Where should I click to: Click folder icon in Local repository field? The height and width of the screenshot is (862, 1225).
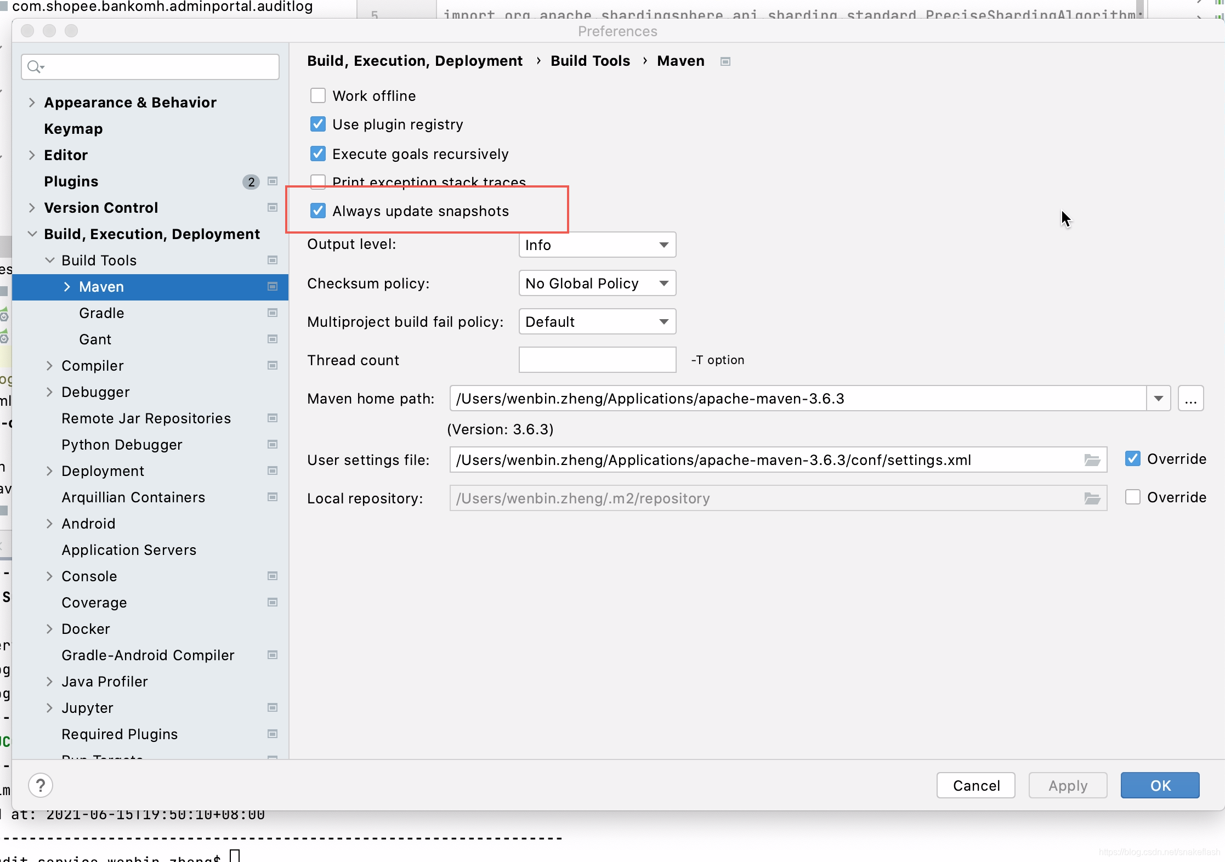(1092, 498)
